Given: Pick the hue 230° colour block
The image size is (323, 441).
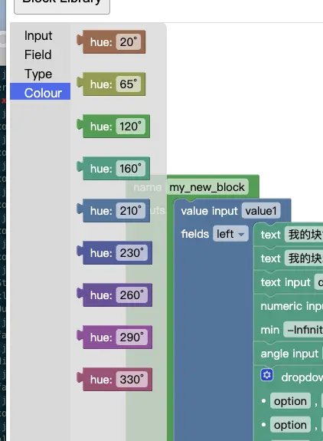Looking at the screenshot, I should [x=115, y=253].
